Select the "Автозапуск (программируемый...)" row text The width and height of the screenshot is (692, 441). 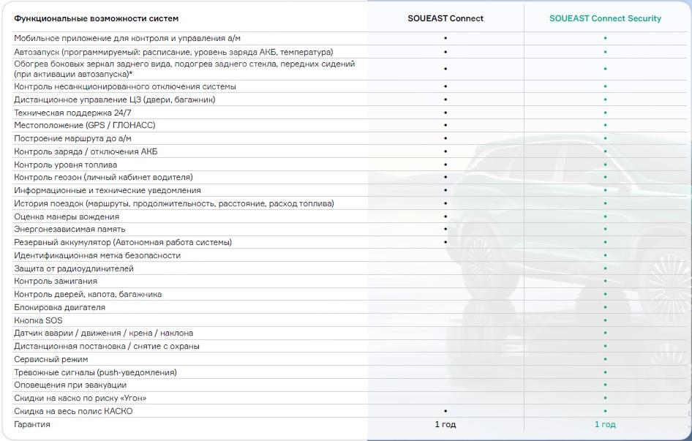[173, 52]
